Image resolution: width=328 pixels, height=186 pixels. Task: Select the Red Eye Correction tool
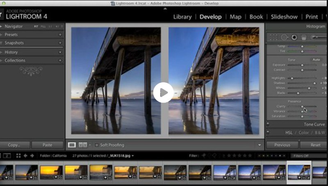(294, 37)
